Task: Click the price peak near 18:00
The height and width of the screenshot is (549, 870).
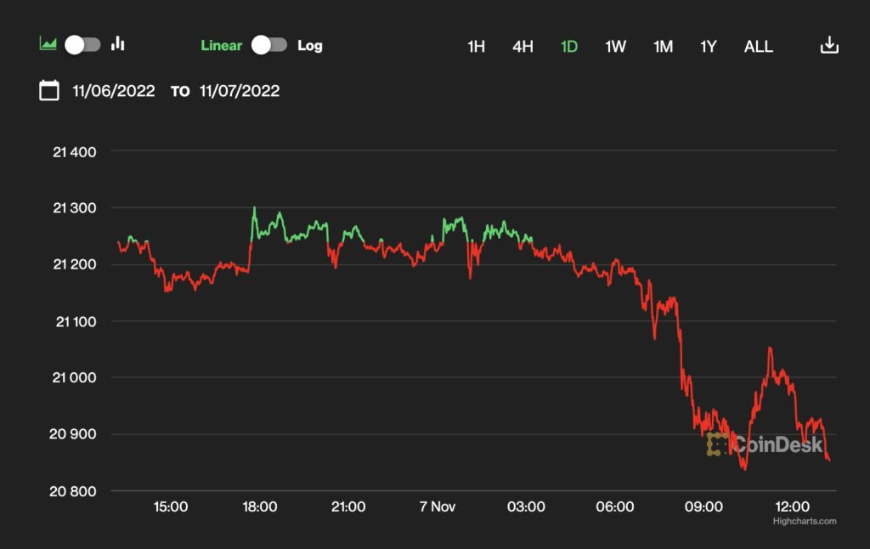Action: pos(254,208)
